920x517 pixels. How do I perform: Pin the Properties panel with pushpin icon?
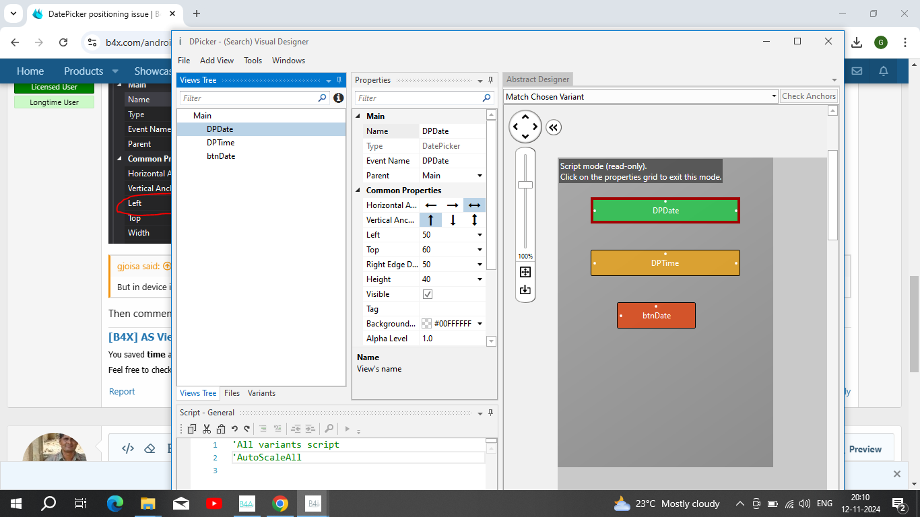click(x=491, y=80)
